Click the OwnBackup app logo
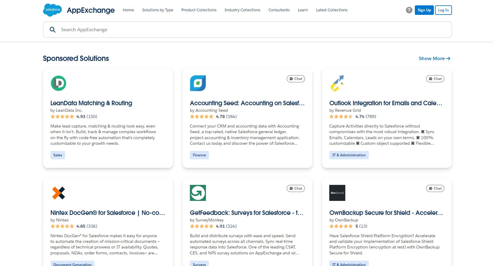 [337, 193]
